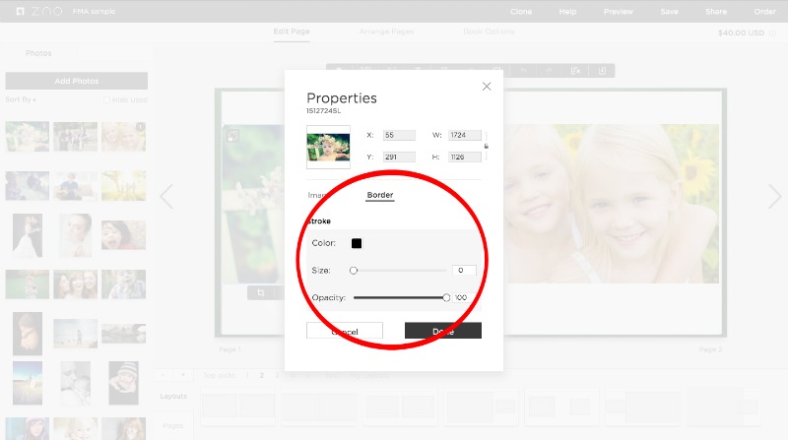Click the clear page icon in toolbar

pos(575,71)
